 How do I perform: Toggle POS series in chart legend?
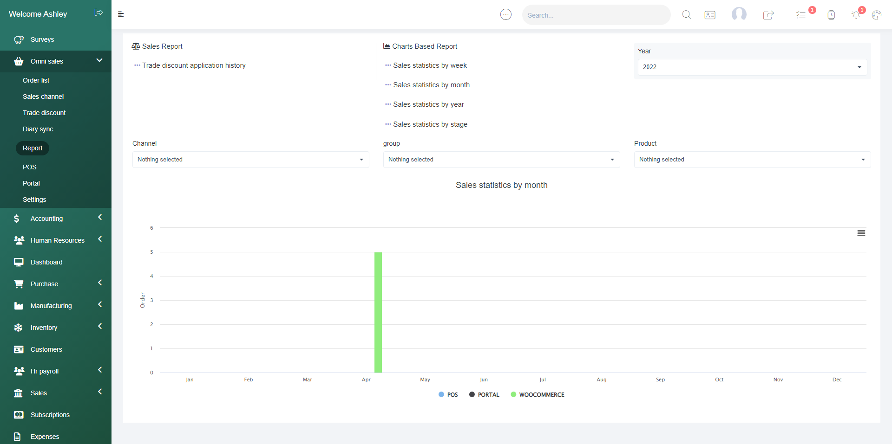click(448, 395)
